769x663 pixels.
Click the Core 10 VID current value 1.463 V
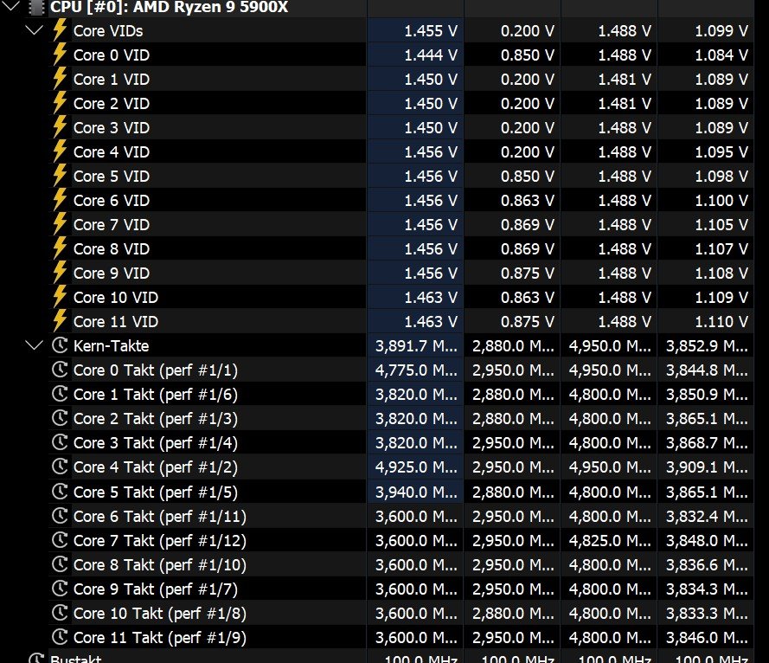click(431, 298)
